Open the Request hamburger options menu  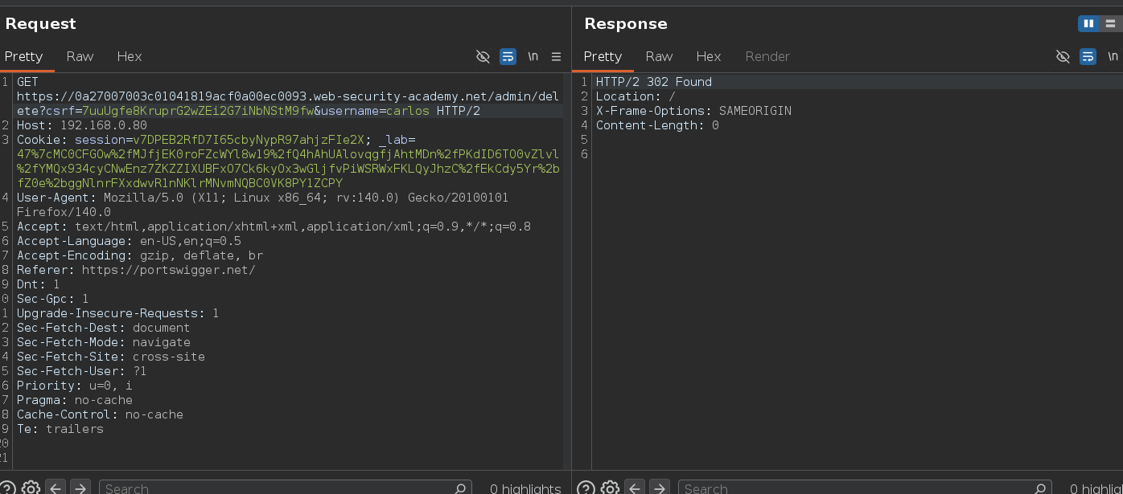556,56
